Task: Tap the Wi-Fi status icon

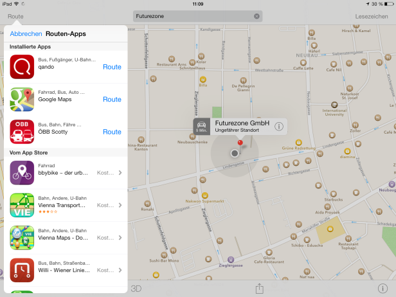Action: pyautogui.click(x=17, y=4)
